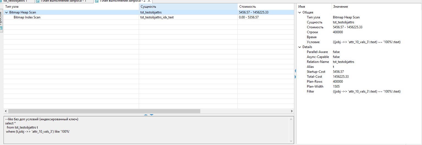Switch to 'План выполнения запроса - 1' tab
Image resolution: width=422 pixels, height=145 pixels.
click(x=63, y=1)
